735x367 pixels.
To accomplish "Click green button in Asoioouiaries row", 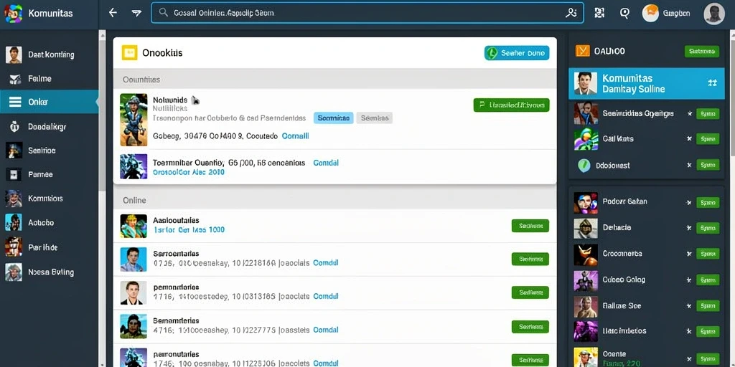I will point(530,226).
